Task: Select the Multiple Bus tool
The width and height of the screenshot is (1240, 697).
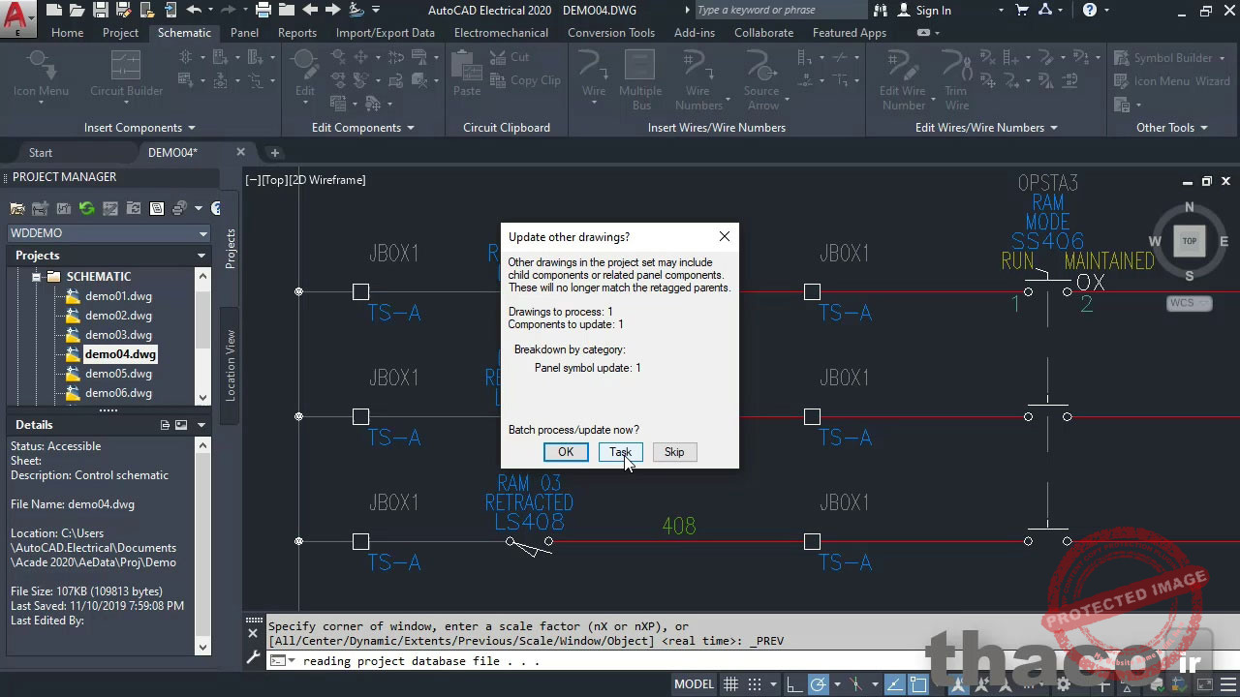Action: pyautogui.click(x=640, y=77)
